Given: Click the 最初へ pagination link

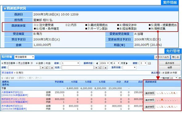Looking at the screenshot, I should coord(21,78).
